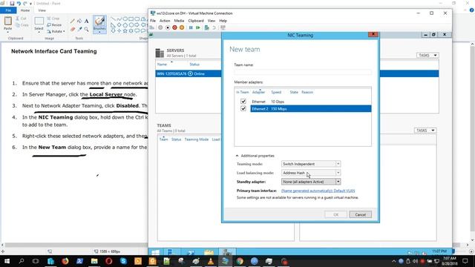Select the Eraser tool in Paint
This screenshot has width=475, height=267.
coord(73,29)
